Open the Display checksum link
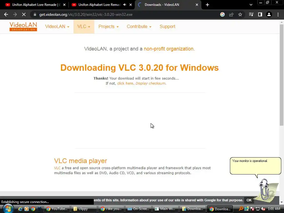284x213 pixels. 150,83
